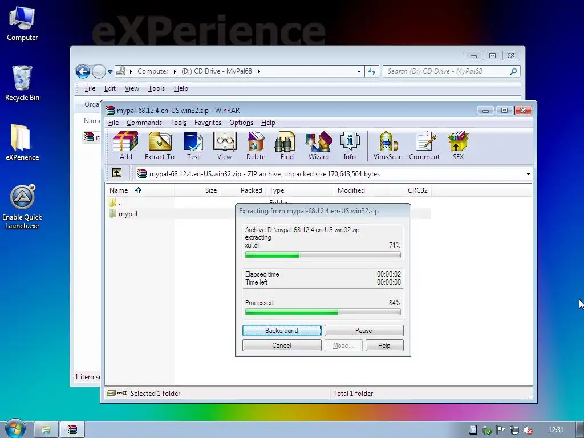Pause the extraction

pos(364,330)
